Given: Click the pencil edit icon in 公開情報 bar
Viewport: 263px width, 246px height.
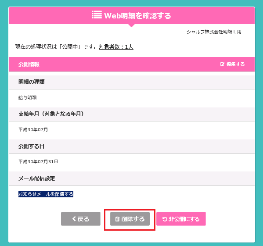Looking at the screenshot, I should pyautogui.click(x=222, y=64).
